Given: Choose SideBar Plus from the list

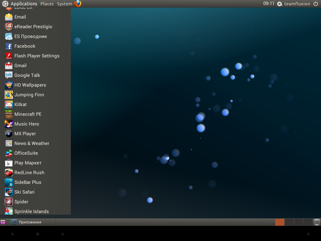Looking at the screenshot, I should [35, 182].
